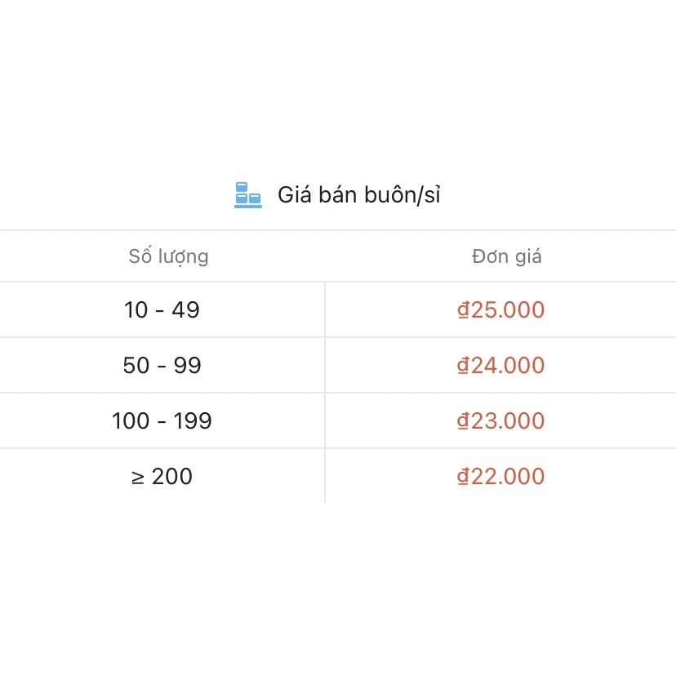Click the ≥ symbol in the last row
The image size is (676, 676).
137,478
